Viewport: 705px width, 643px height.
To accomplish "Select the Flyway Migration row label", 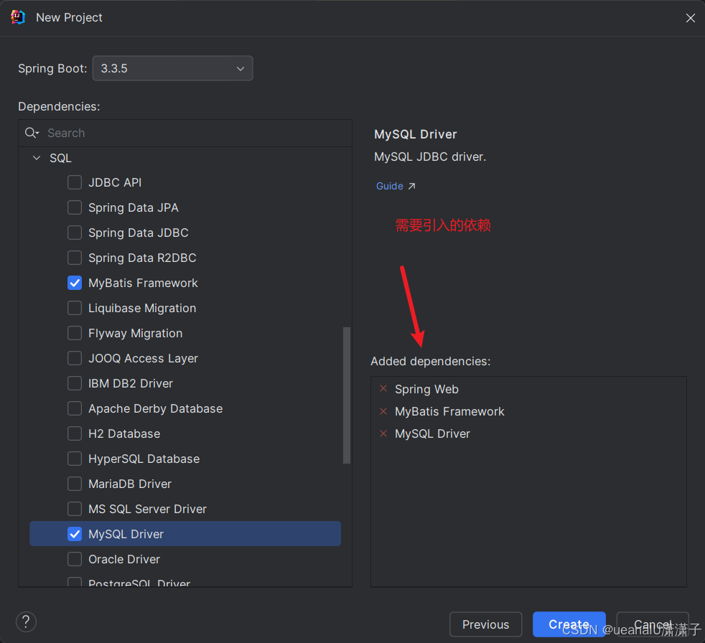I will (136, 334).
